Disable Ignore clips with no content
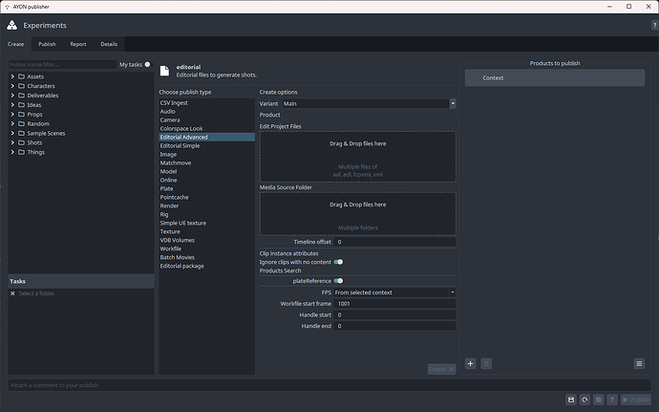The width and height of the screenshot is (659, 412). pos(338,262)
